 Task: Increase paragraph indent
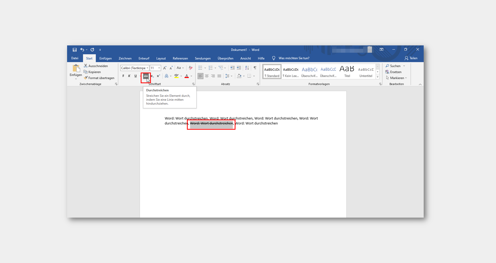click(239, 68)
